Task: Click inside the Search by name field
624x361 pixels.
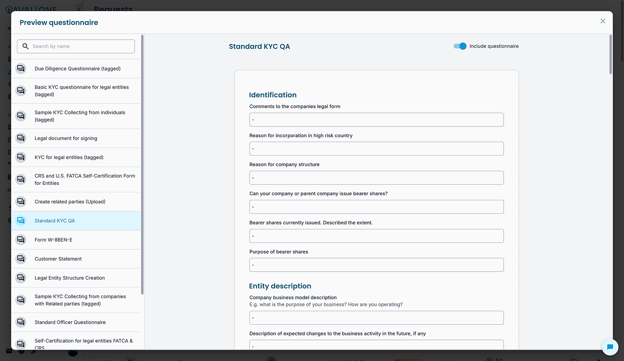Action: pyautogui.click(x=76, y=46)
